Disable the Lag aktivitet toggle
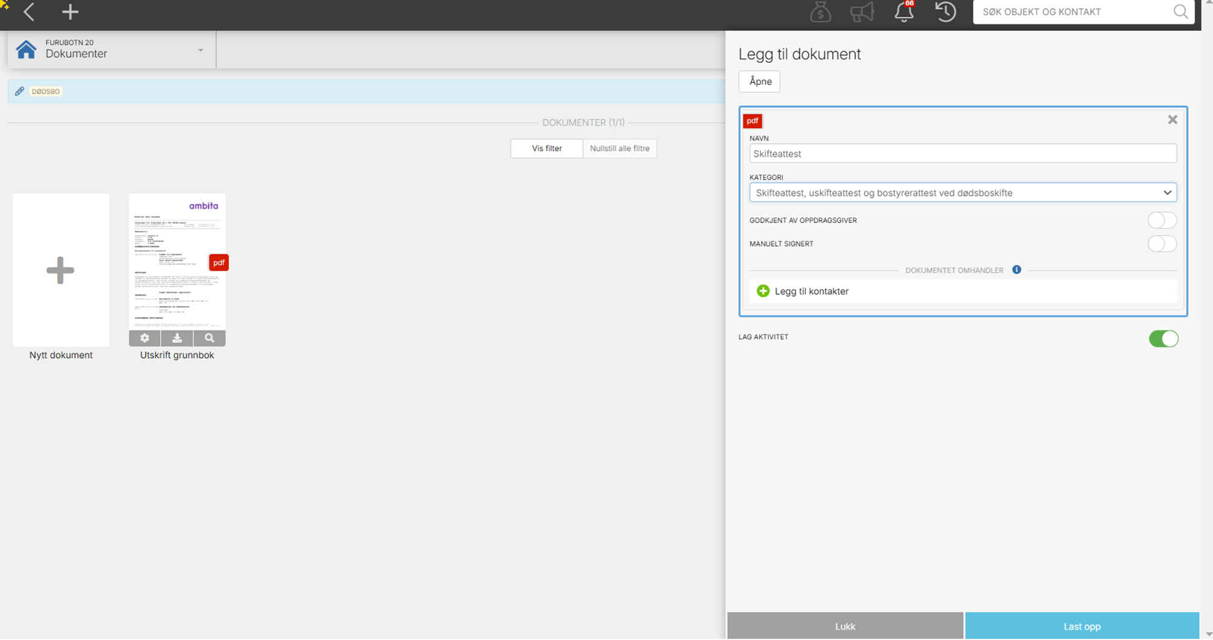This screenshot has width=1213, height=640. click(1163, 338)
